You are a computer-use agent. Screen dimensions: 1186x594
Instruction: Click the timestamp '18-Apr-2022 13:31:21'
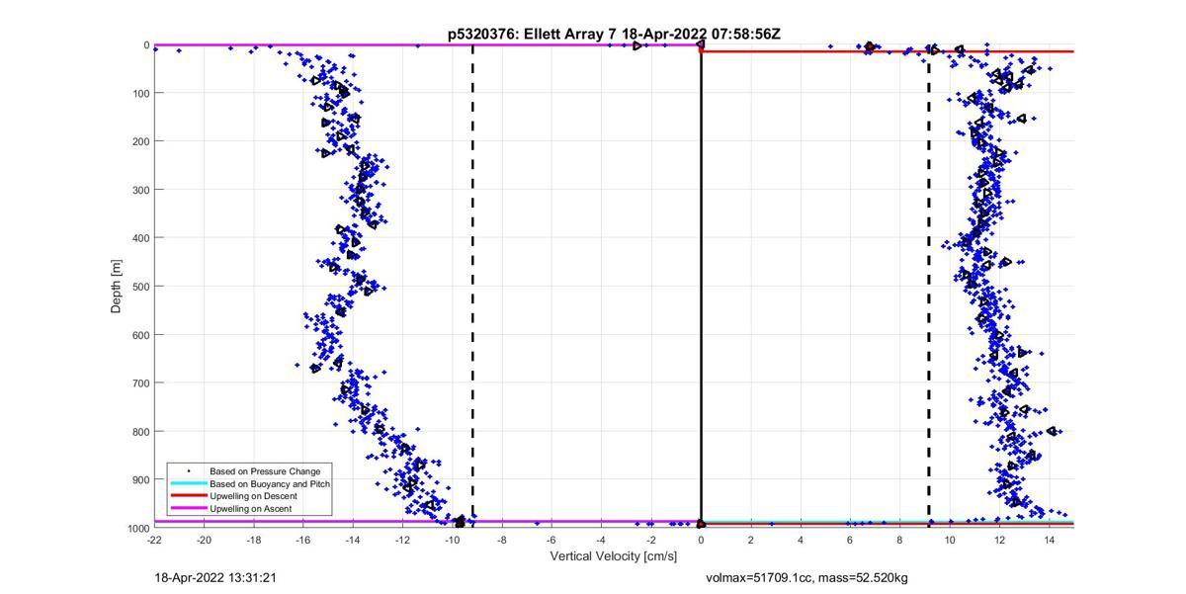(215, 577)
